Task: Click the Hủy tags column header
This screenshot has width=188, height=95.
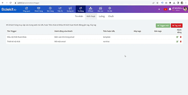Action: point(138,31)
